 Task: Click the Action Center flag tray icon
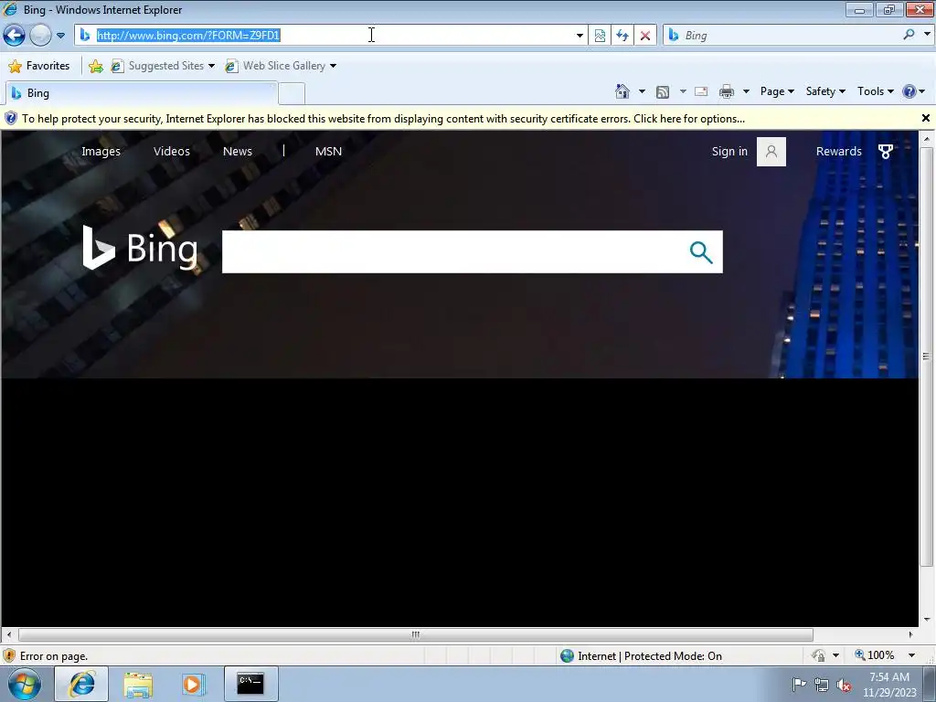(x=799, y=684)
